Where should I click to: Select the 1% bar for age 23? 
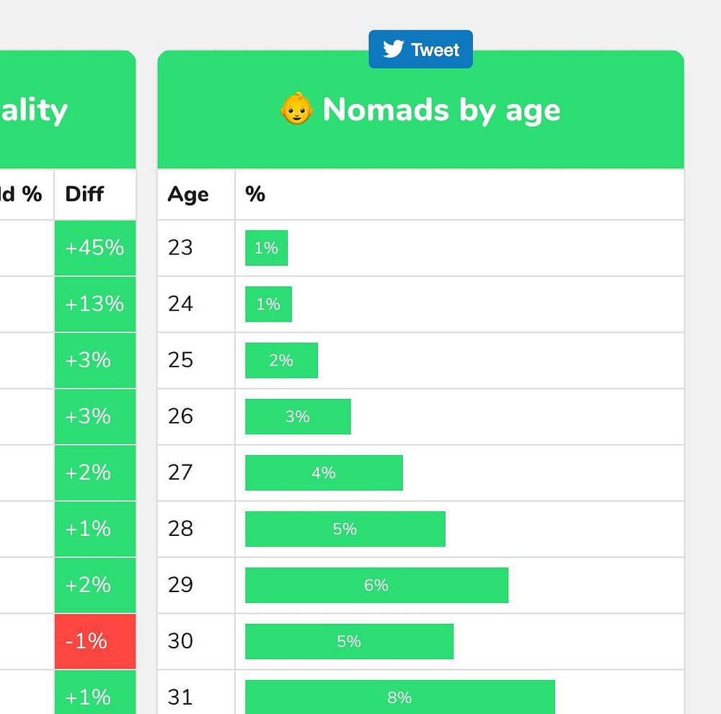(x=266, y=248)
